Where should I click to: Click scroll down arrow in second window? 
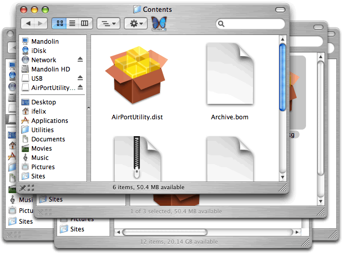pos(320,201)
